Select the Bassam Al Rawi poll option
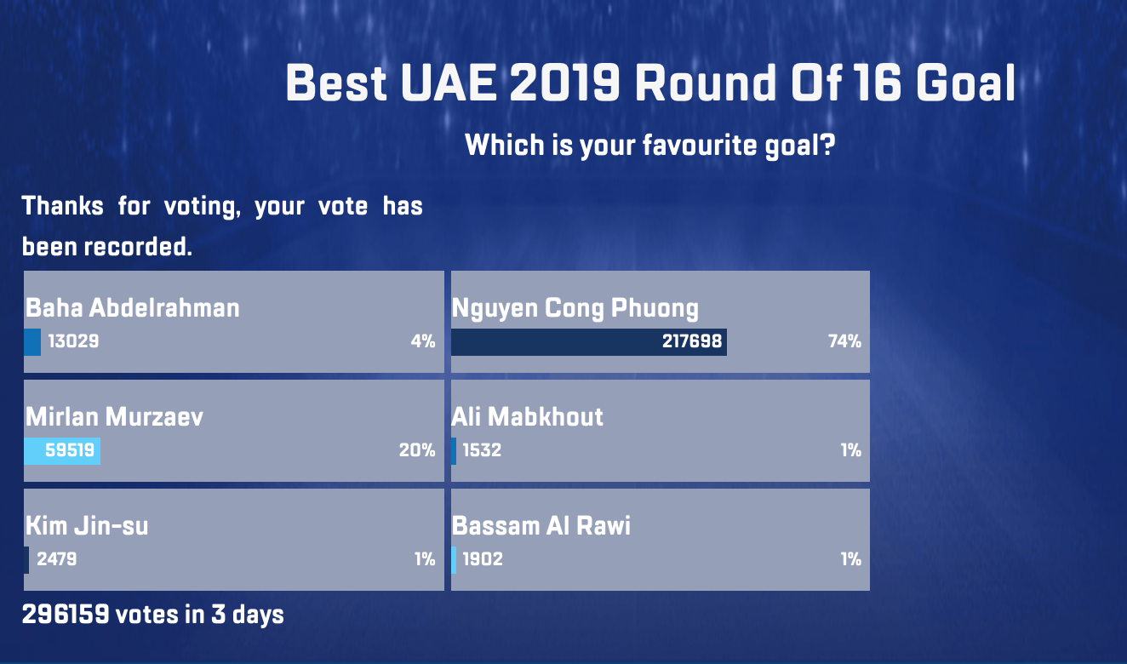 661,540
